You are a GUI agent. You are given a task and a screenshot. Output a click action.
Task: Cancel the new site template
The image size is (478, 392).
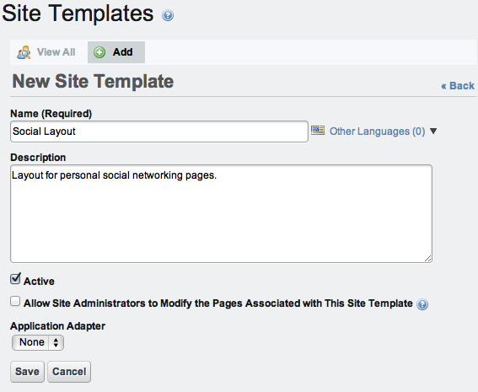pyautogui.click(x=69, y=372)
